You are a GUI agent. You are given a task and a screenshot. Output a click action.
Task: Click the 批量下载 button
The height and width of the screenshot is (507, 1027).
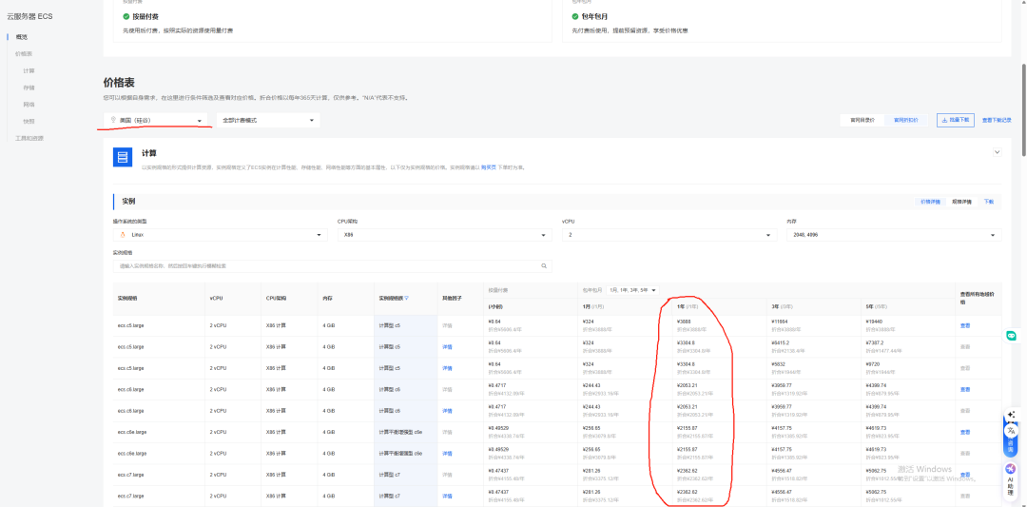pos(955,120)
